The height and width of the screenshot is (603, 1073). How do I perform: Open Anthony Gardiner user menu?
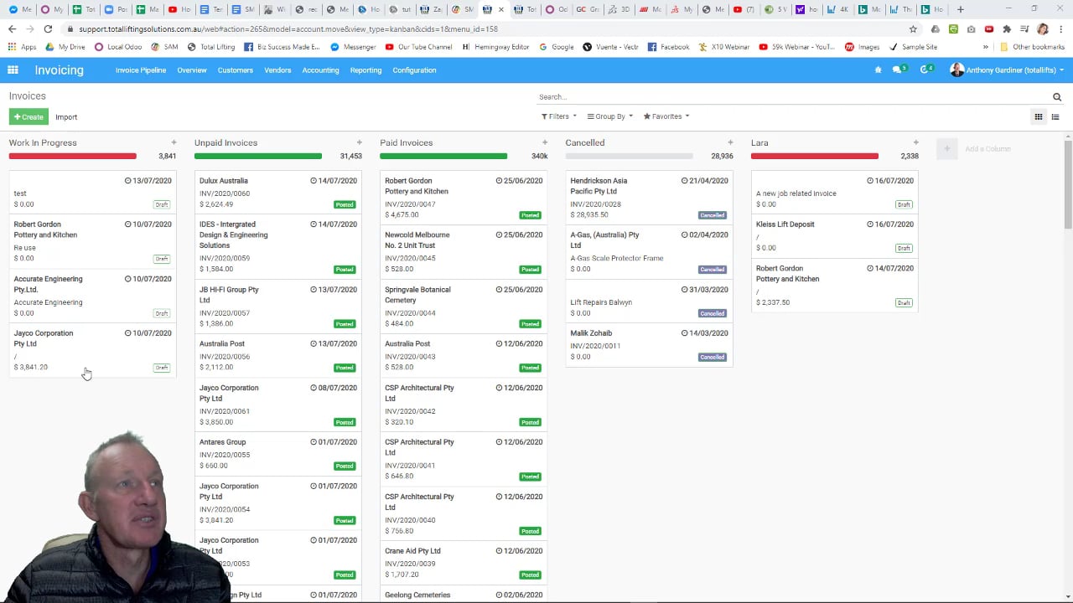[1007, 70]
